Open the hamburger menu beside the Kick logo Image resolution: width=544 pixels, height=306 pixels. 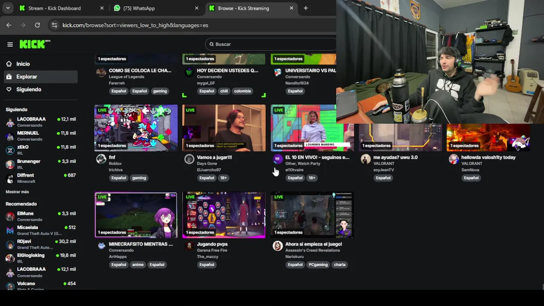pos(10,44)
